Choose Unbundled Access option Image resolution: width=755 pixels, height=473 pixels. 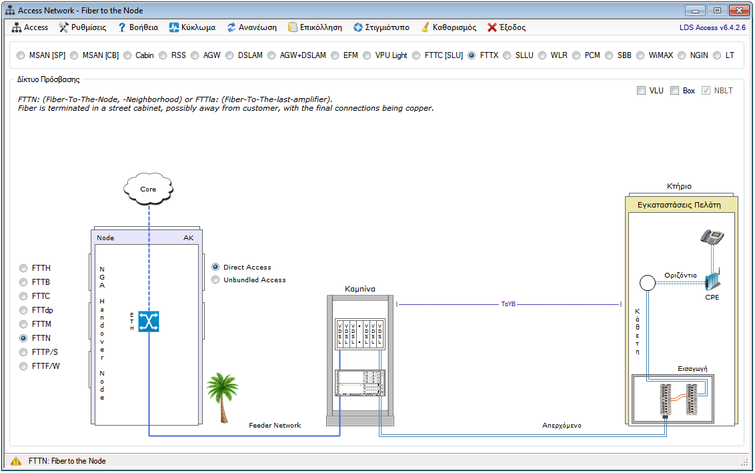coord(215,280)
